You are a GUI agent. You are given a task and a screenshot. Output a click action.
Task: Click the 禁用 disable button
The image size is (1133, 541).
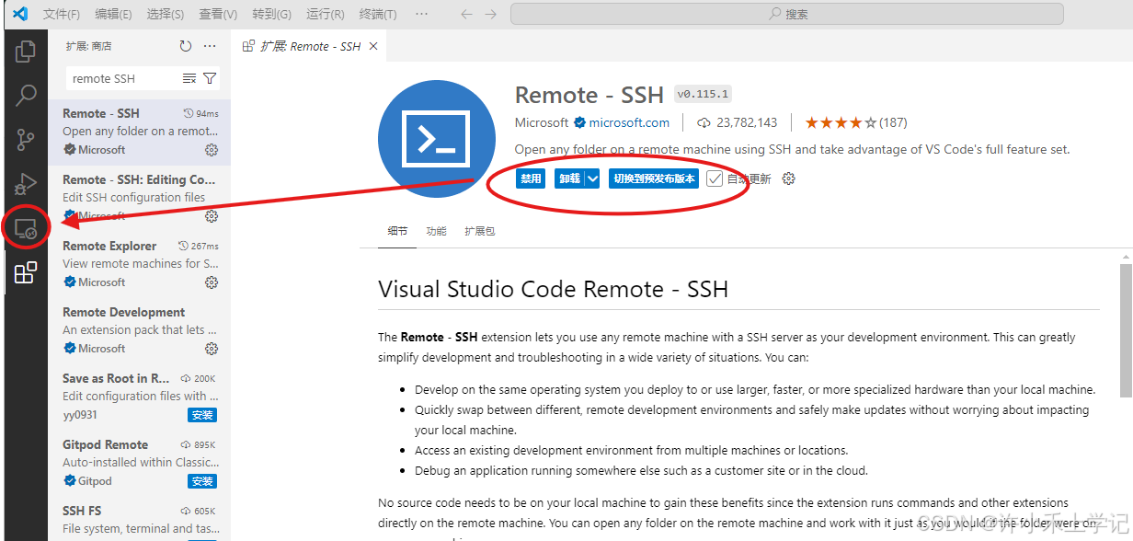531,178
